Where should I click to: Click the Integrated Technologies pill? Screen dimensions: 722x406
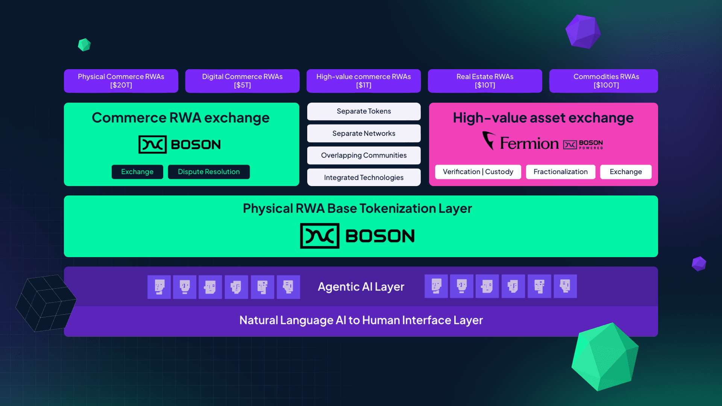(x=364, y=177)
